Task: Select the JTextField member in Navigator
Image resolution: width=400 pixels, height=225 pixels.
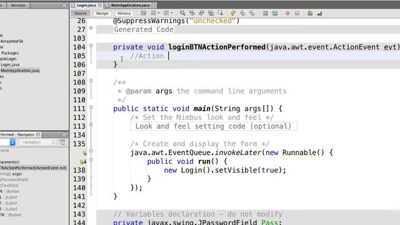Action: [x=9, y=186]
